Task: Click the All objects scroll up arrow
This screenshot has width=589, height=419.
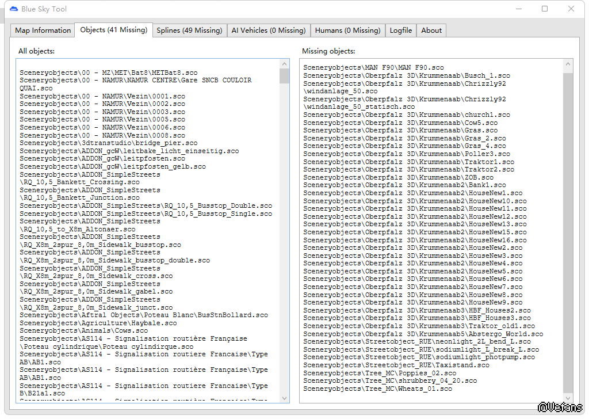Action: (x=285, y=63)
